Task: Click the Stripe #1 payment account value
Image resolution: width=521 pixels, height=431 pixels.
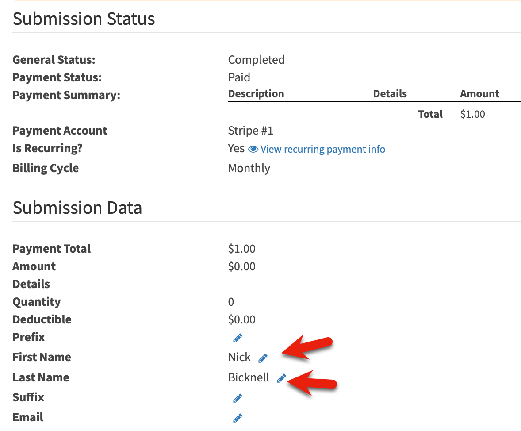Action: (251, 131)
